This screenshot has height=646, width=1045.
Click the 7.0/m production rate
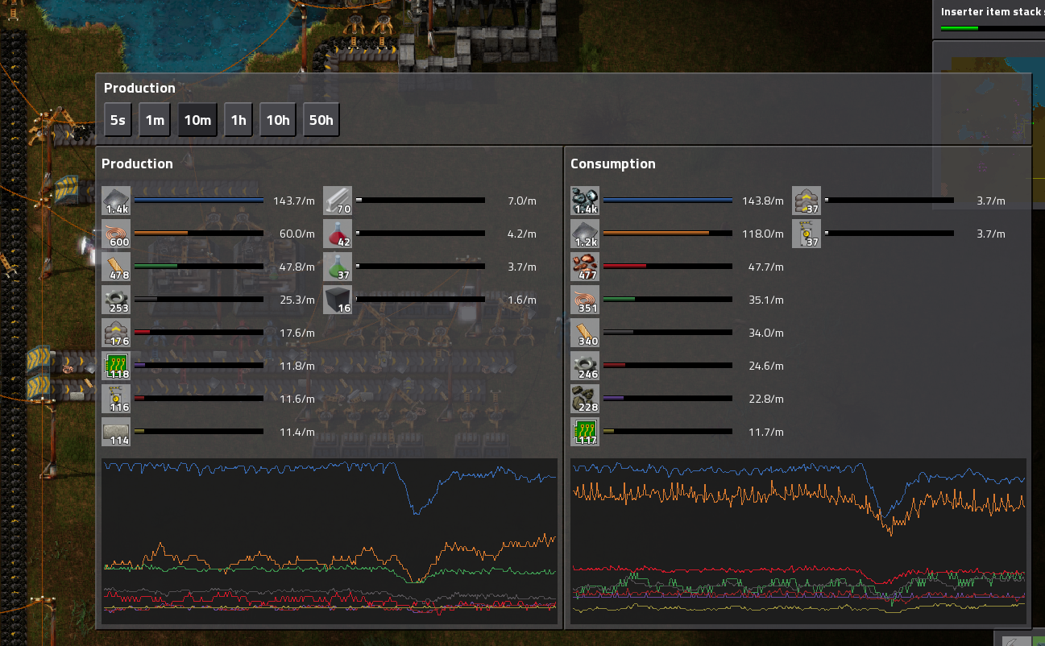(x=523, y=201)
